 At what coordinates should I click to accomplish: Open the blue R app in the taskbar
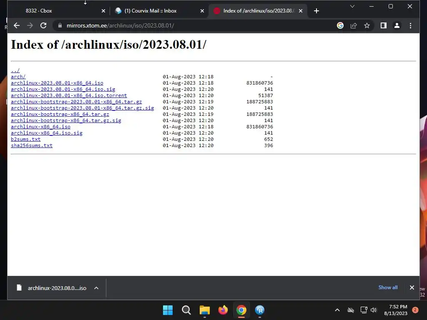click(x=260, y=310)
